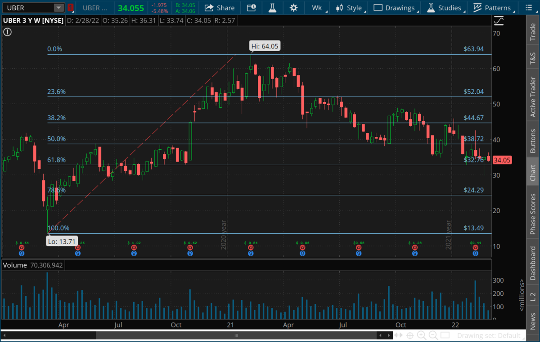The width and height of the screenshot is (540, 342).
Task: Click the scrollbar's far-left arrow
Action: [4, 335]
